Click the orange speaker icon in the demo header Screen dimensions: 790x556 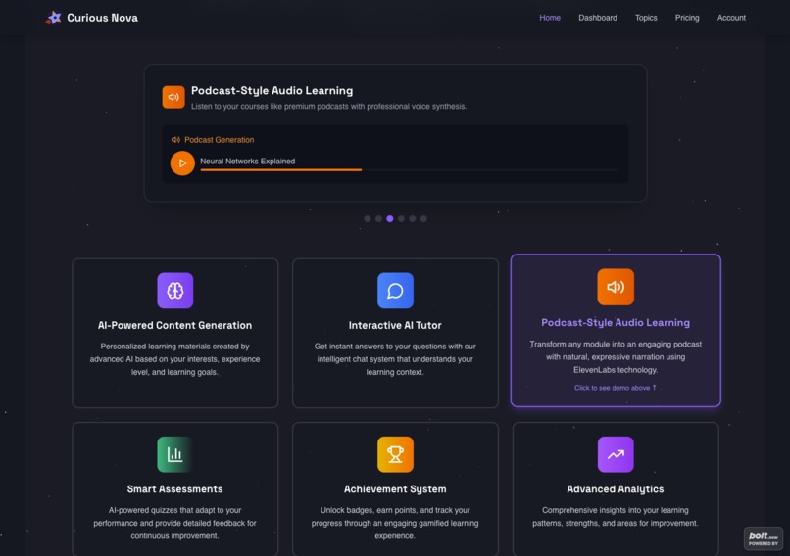(173, 97)
